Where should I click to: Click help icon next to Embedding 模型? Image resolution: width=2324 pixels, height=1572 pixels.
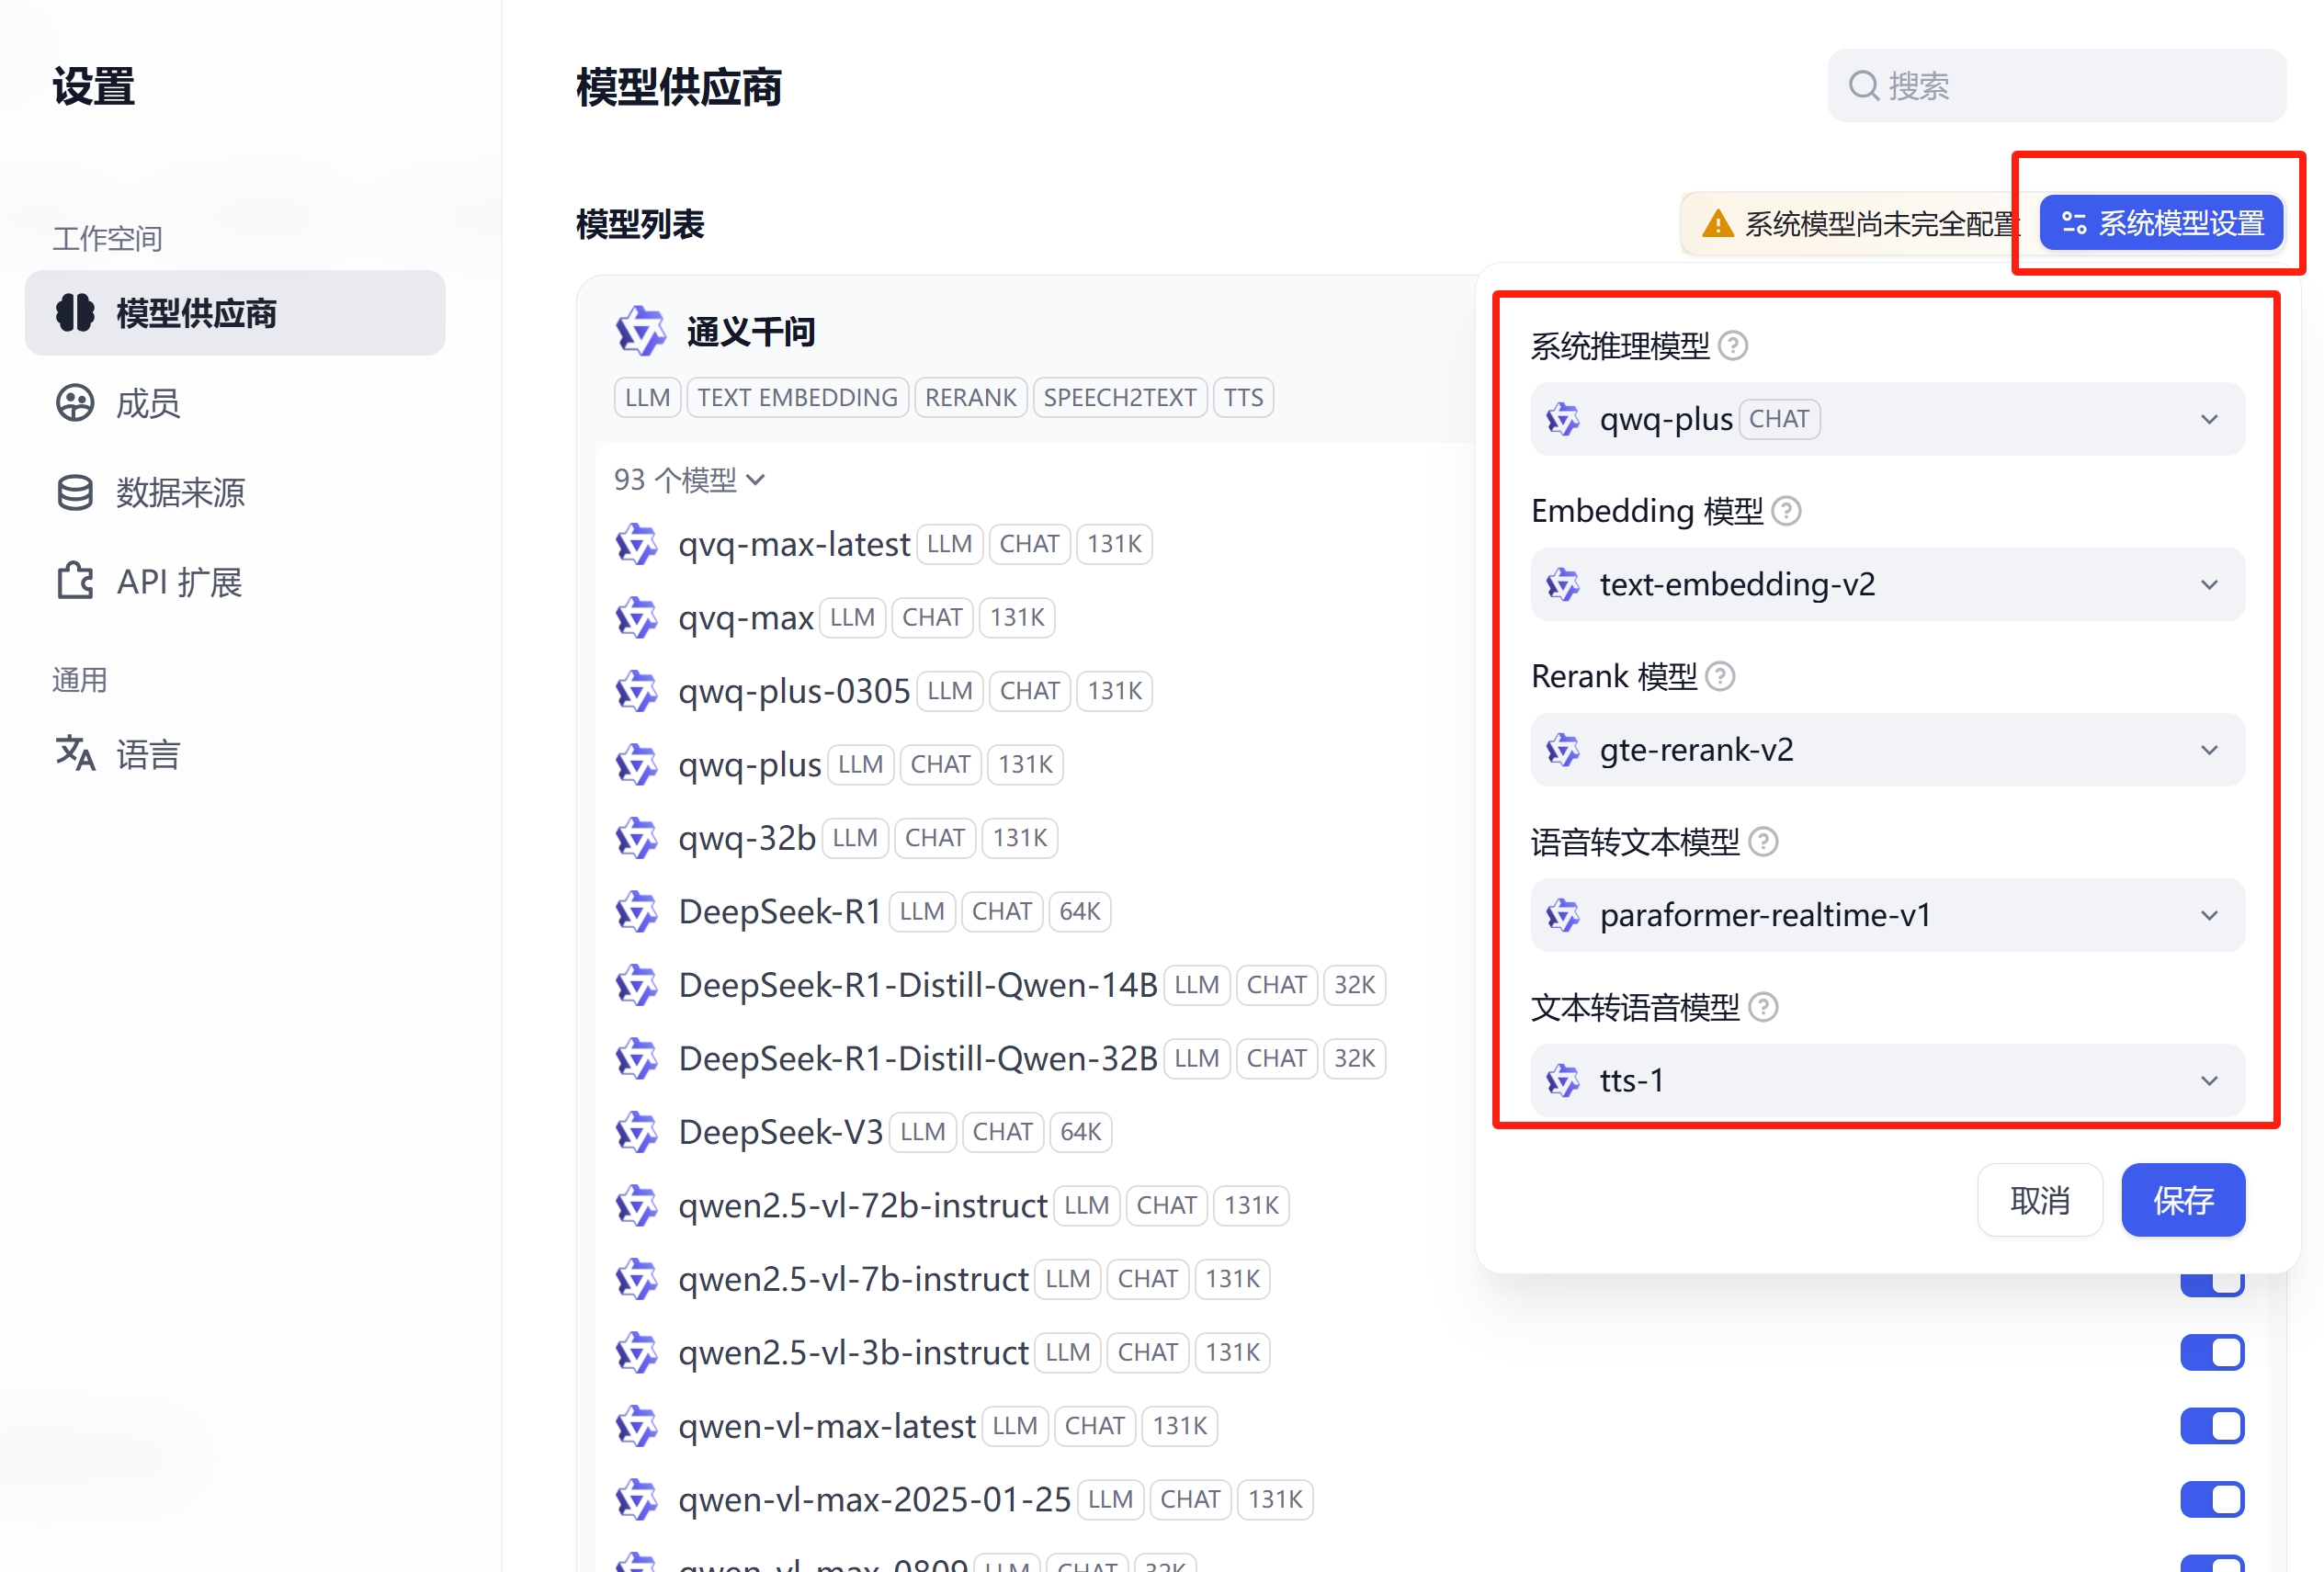[1786, 511]
